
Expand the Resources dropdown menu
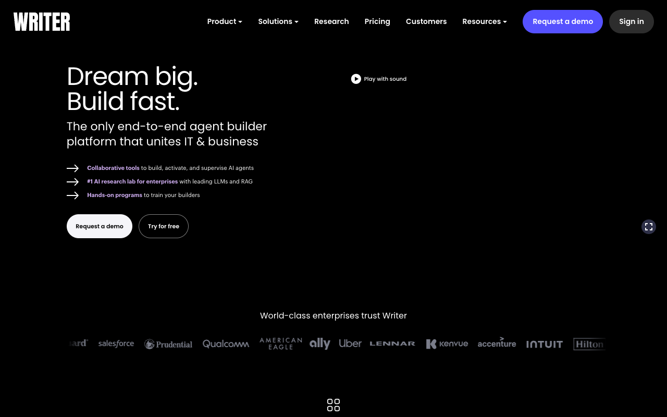point(485,21)
